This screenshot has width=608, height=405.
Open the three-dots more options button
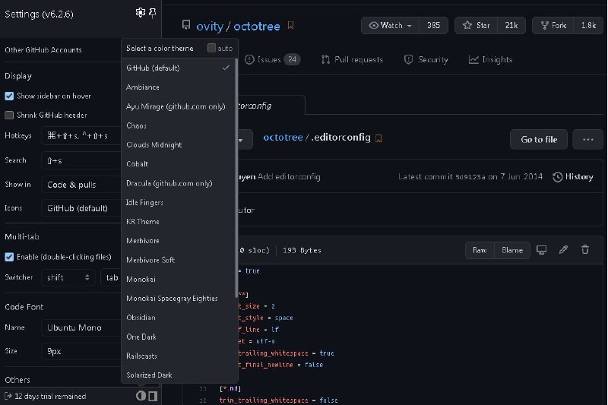coord(587,140)
